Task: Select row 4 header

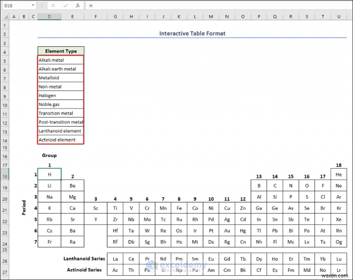Action: 5,51
